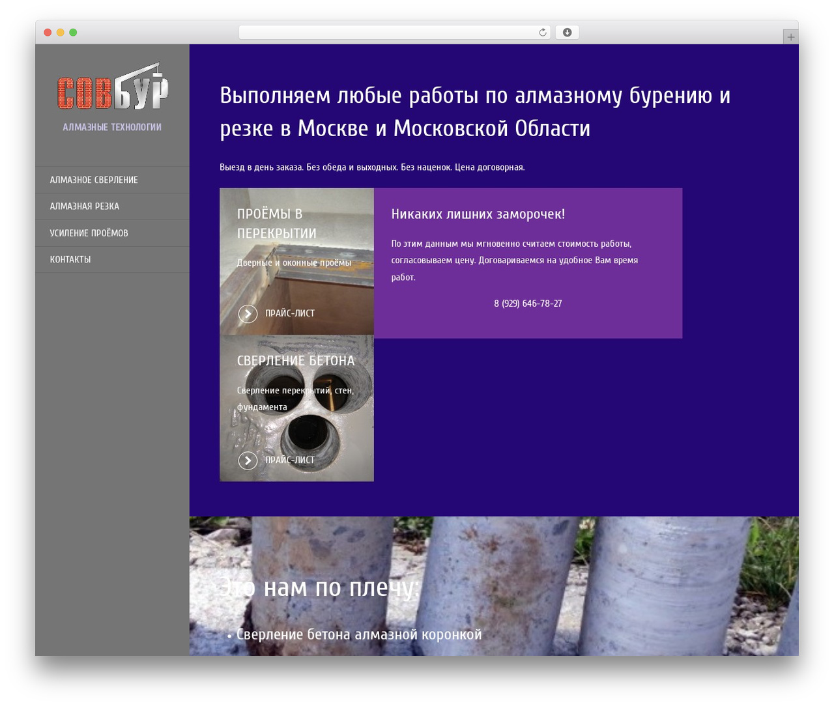Open ПРАЙС-ЛИСТ link for Сверление бетона

click(x=290, y=460)
